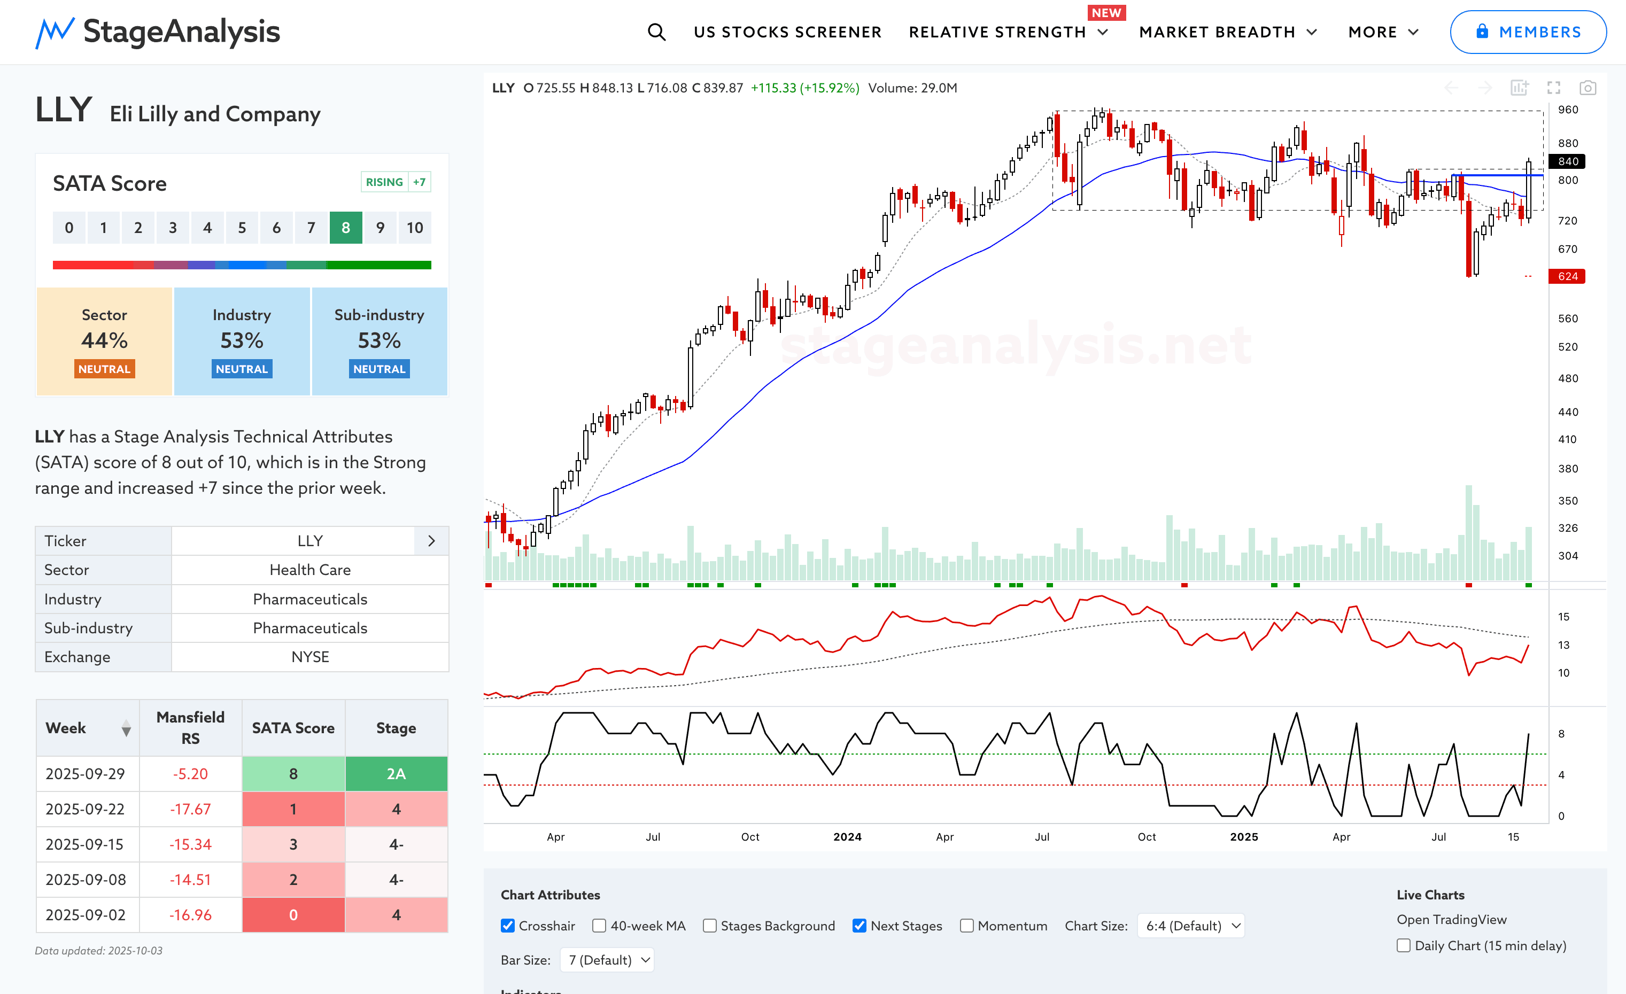
Task: Open fullscreen chart mode
Action: [x=1553, y=88]
